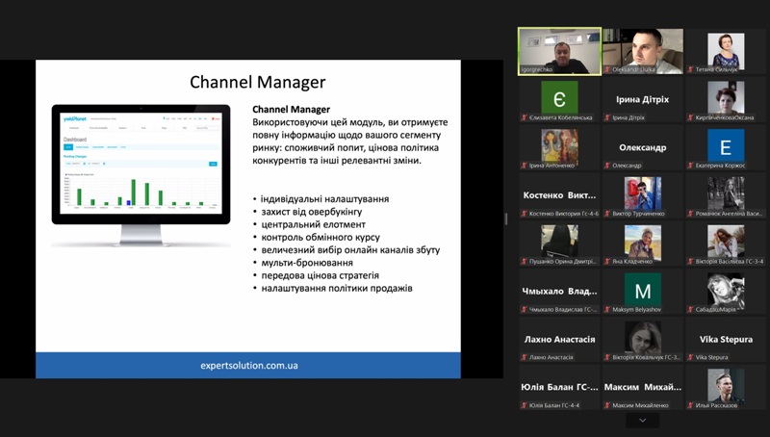Click muted mic icon beside Романюк Ангеліна
The image size is (770, 437).
coord(690,214)
